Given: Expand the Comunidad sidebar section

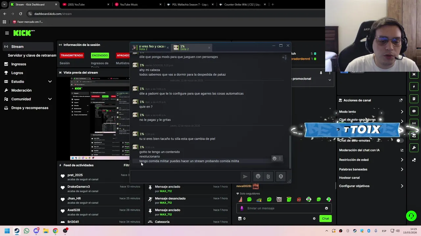Looking at the screenshot, I should (x=50, y=99).
